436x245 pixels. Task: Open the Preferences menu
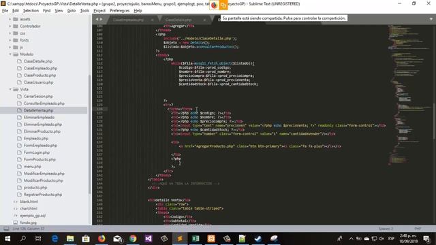[x=120, y=11]
